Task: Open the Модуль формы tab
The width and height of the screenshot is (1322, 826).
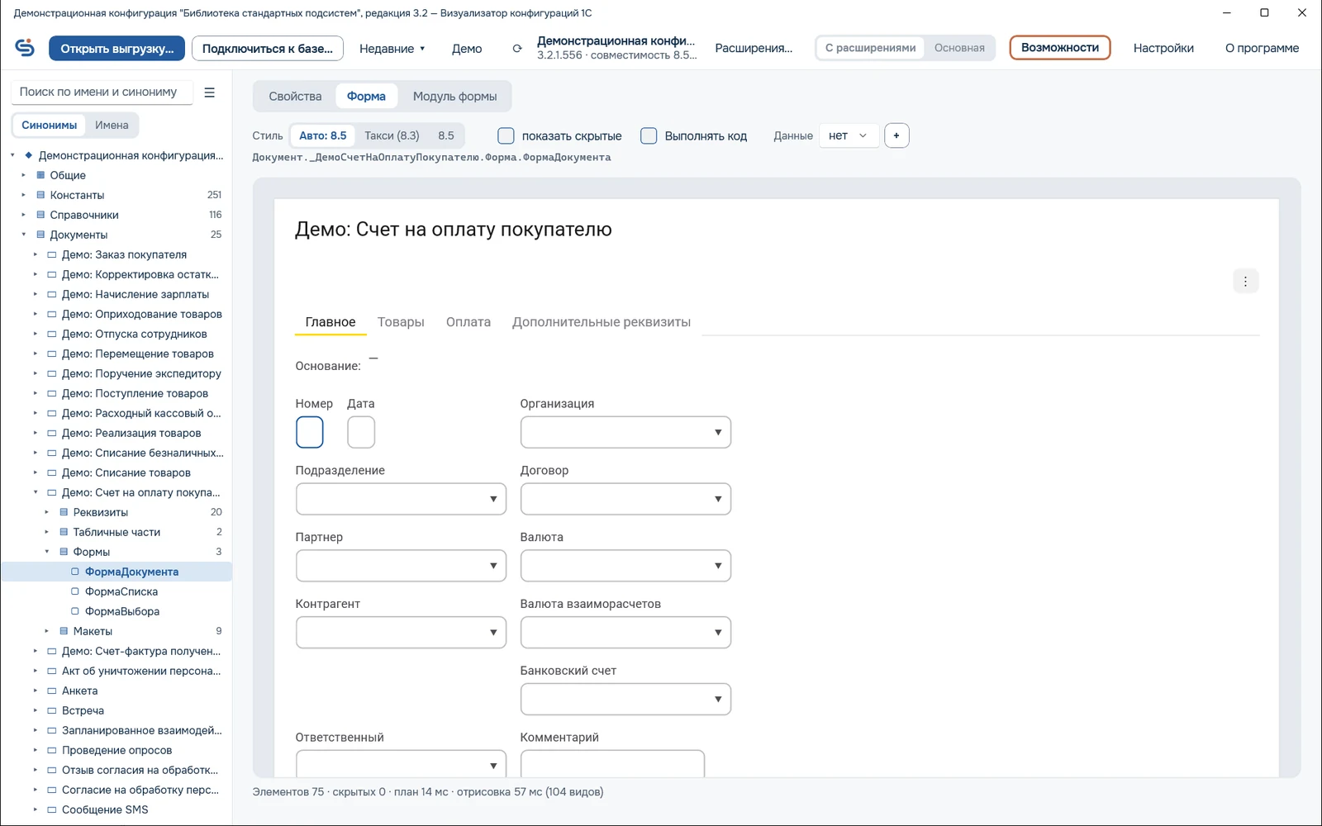Action: (454, 97)
